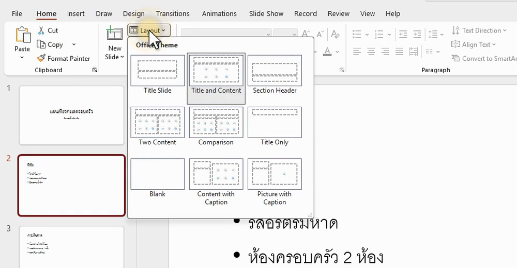Choose the Title Slide layout

(x=158, y=75)
